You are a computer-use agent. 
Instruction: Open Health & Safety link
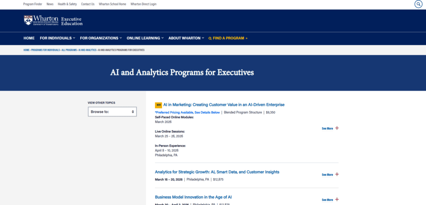(67, 4)
